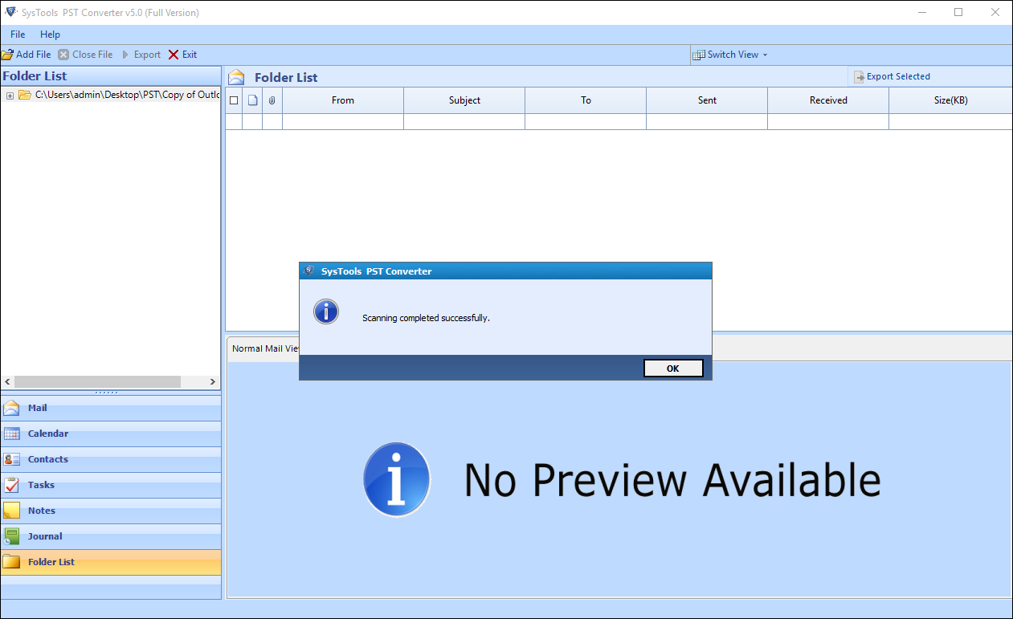The width and height of the screenshot is (1013, 619).
Task: Click the Close File icon in toolbar
Action: pyautogui.click(x=63, y=55)
